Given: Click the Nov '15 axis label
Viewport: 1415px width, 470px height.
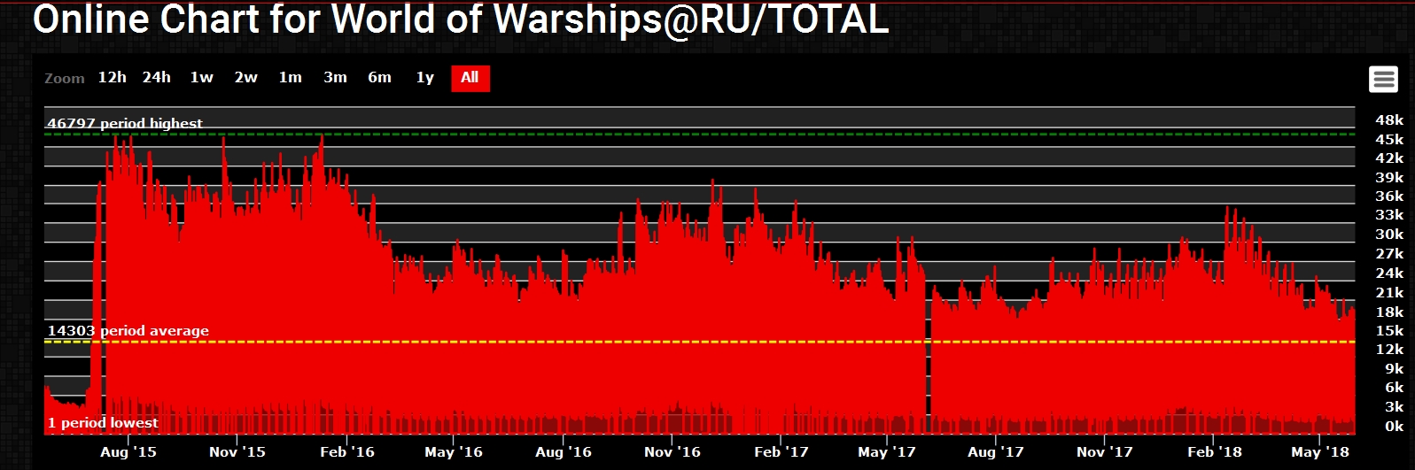Looking at the screenshot, I should click(x=237, y=451).
